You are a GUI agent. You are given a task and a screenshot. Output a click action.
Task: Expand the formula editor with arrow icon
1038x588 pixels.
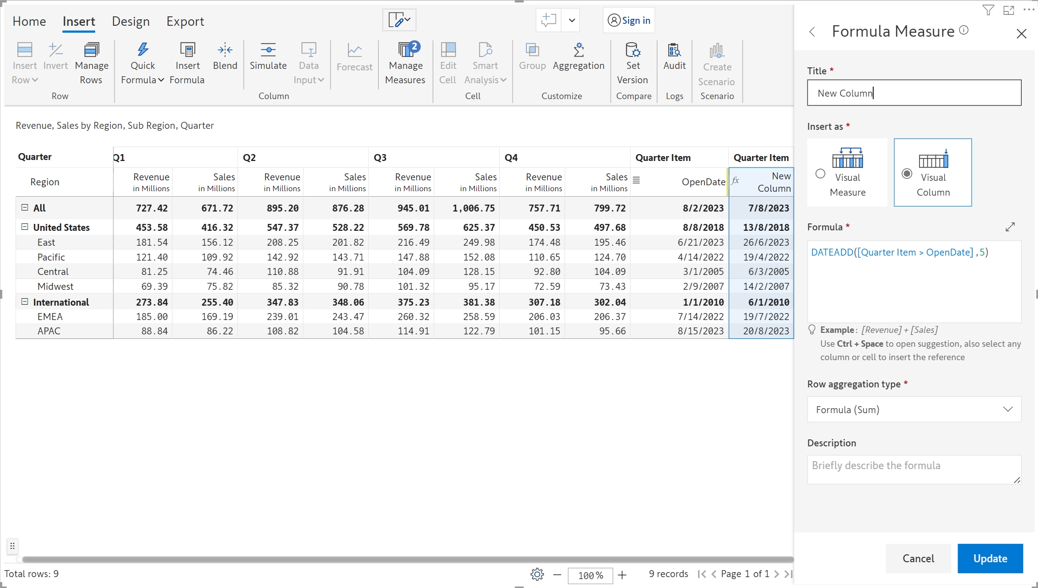tap(1010, 227)
